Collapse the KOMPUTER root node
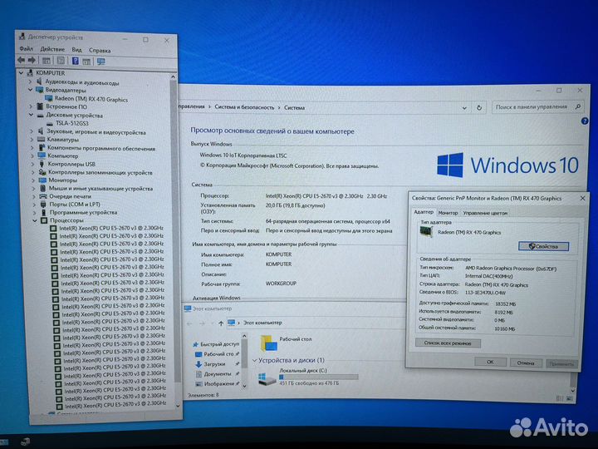Image resolution: width=598 pixels, height=449 pixels. 22,72
